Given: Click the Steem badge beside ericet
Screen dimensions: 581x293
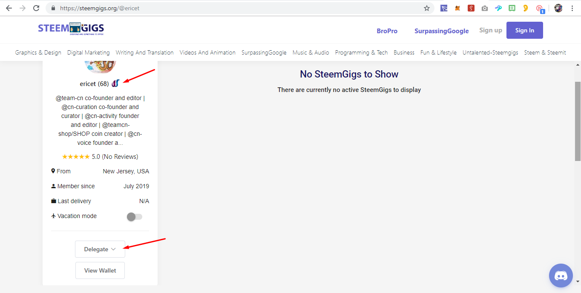Looking at the screenshot, I should [115, 83].
